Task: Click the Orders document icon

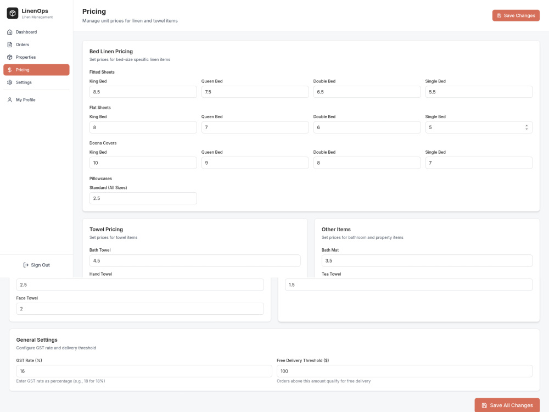Action: (10, 44)
